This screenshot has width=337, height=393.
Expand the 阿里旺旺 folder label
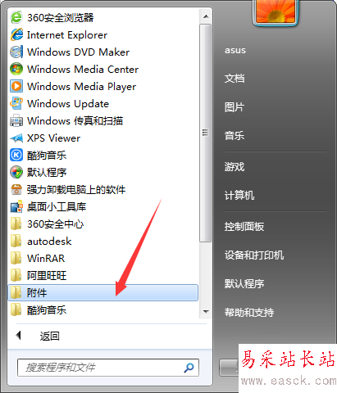click(x=47, y=276)
